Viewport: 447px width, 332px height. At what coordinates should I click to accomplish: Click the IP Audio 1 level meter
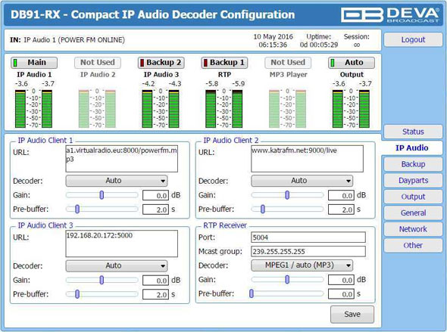[x=33, y=109]
